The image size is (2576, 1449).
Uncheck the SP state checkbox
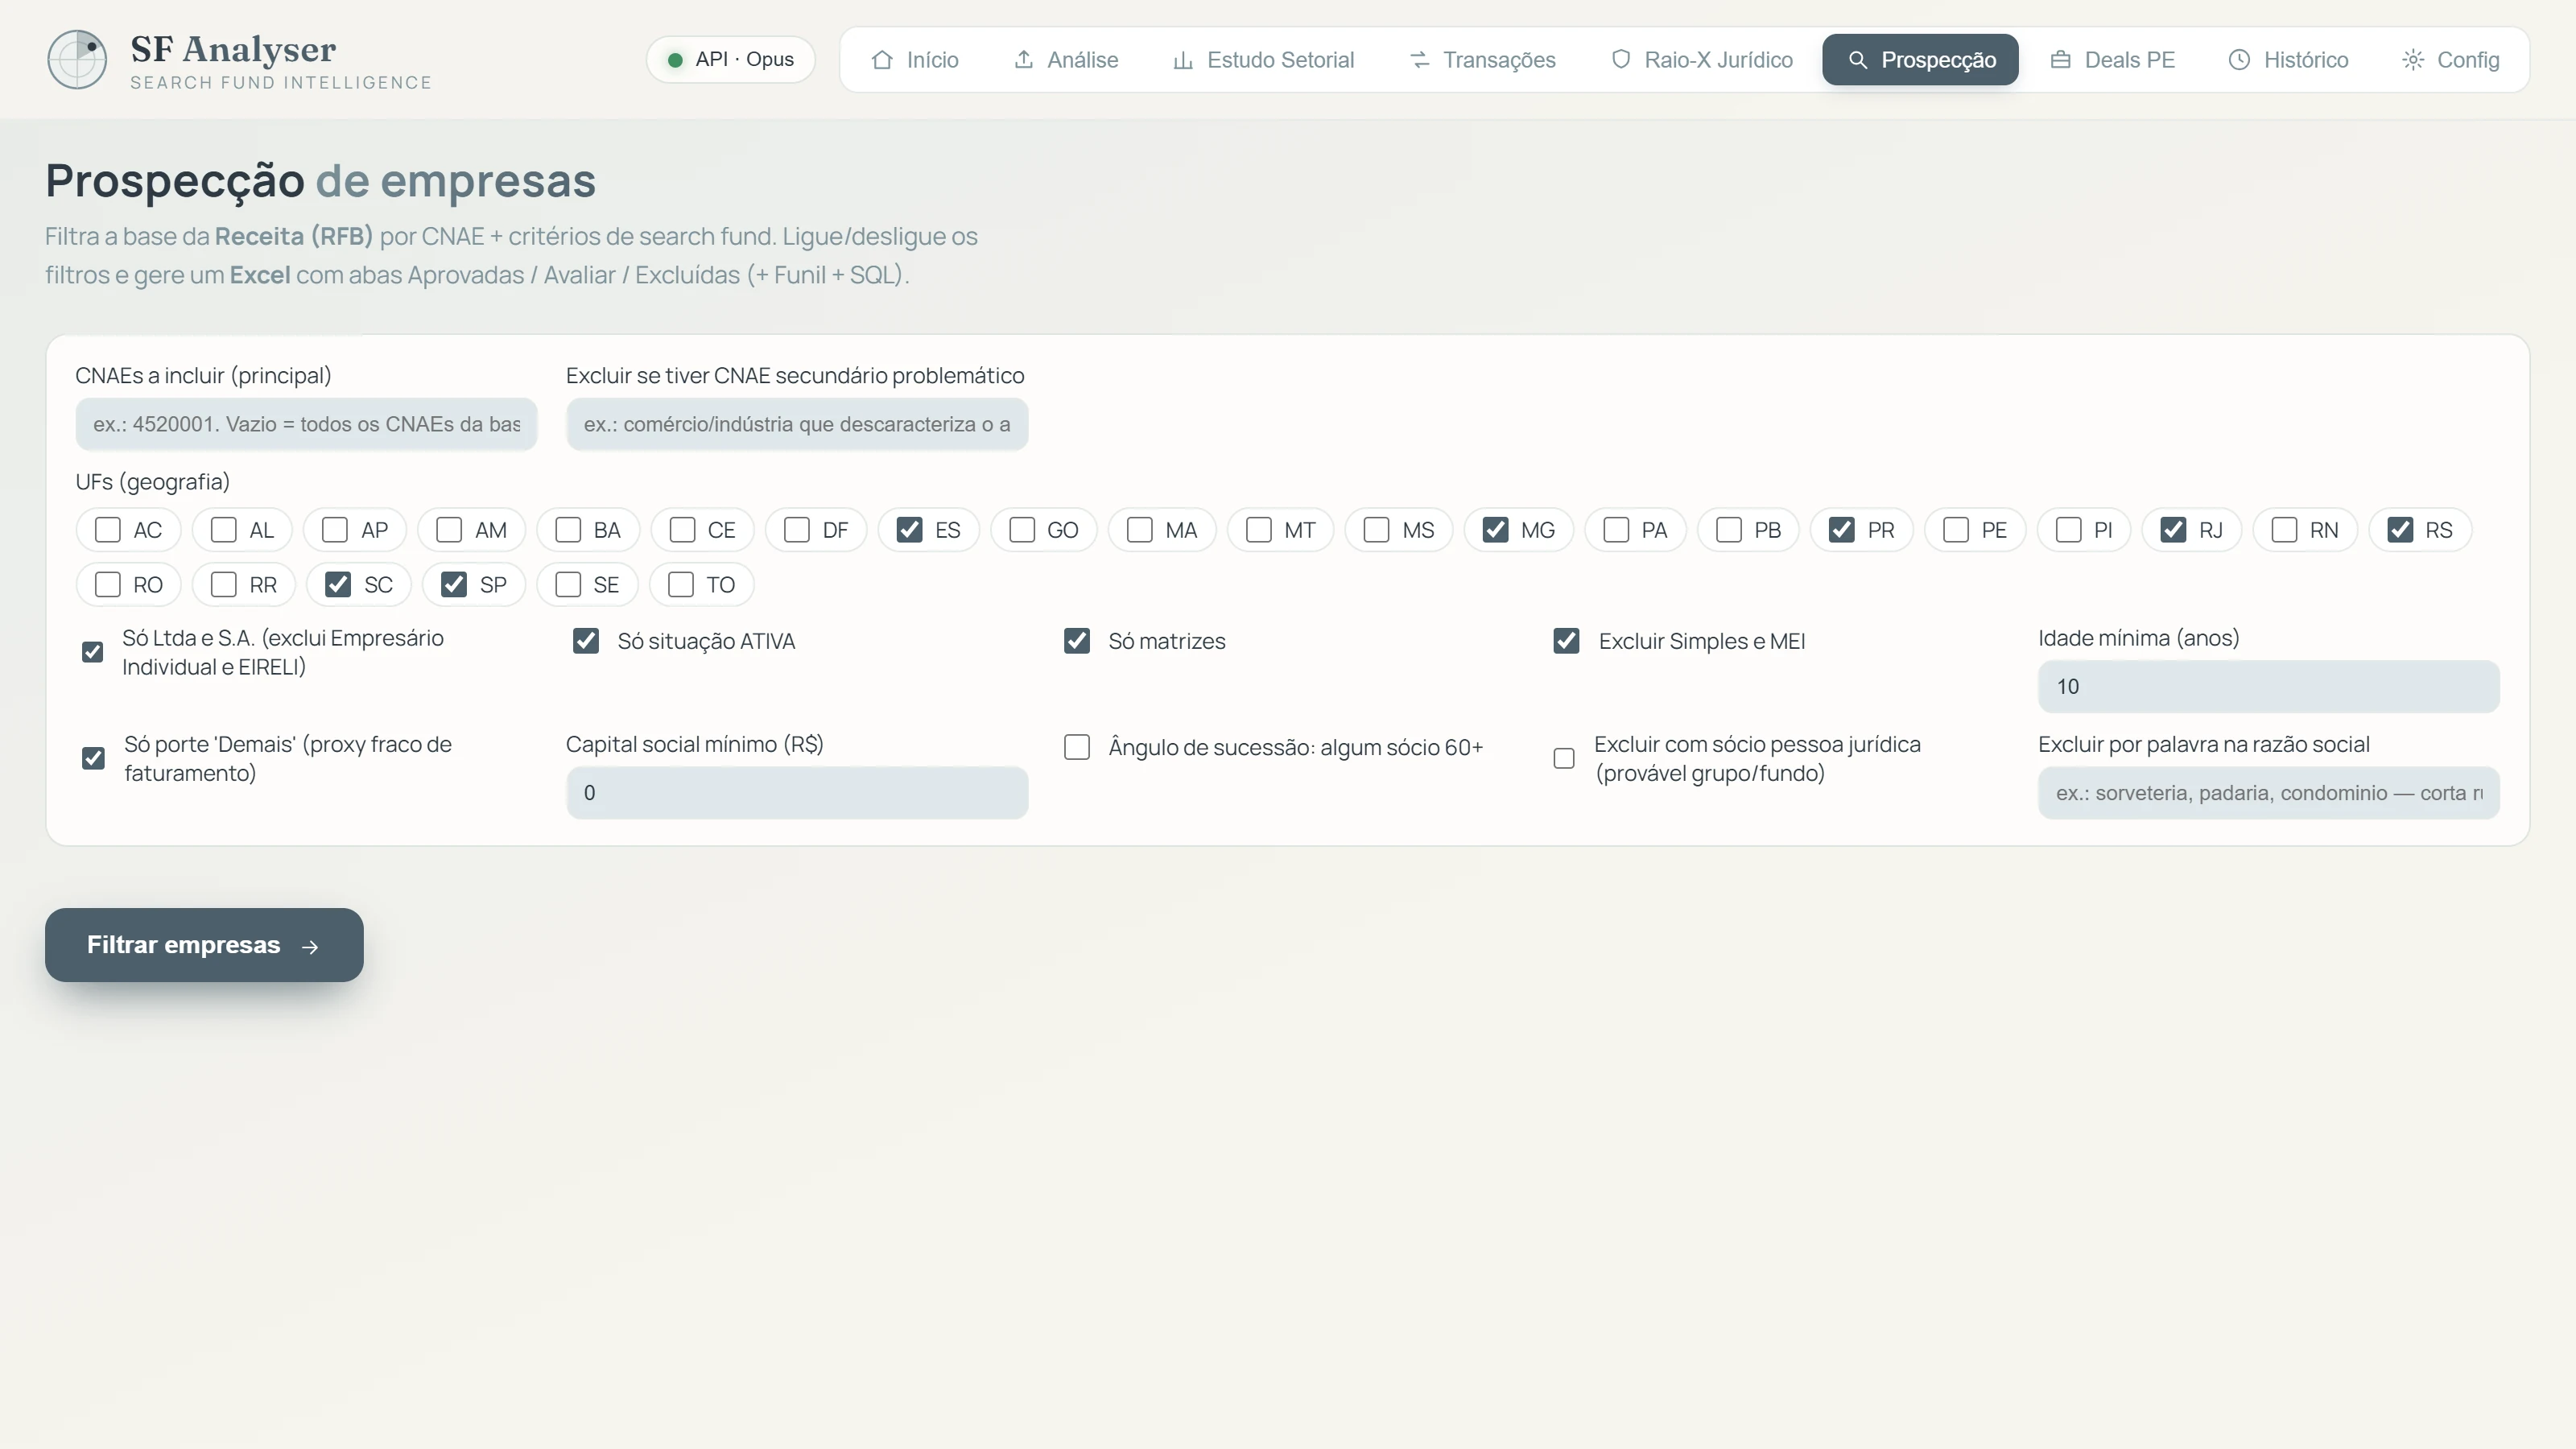tap(454, 584)
